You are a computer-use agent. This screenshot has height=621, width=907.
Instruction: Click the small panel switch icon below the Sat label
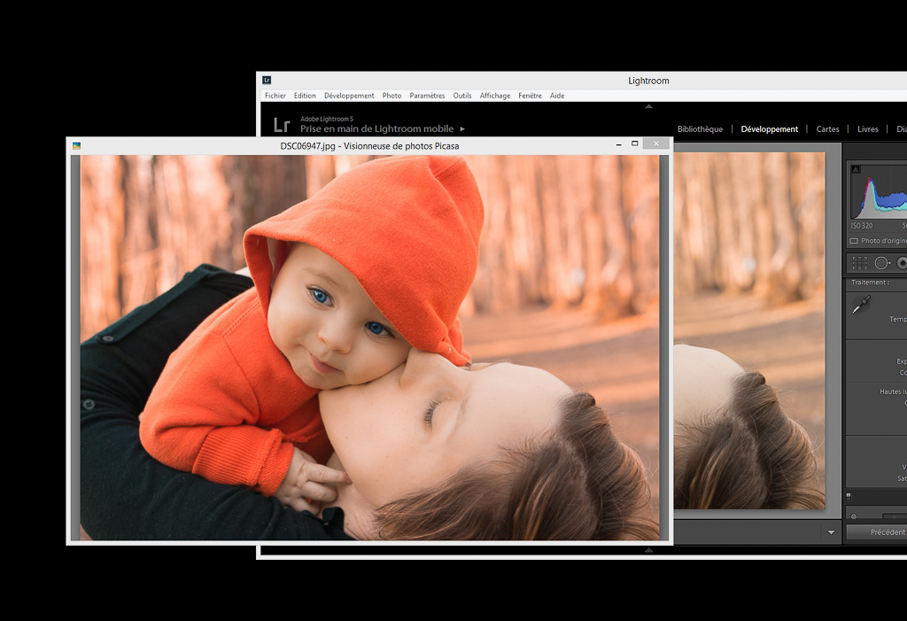coord(849,496)
